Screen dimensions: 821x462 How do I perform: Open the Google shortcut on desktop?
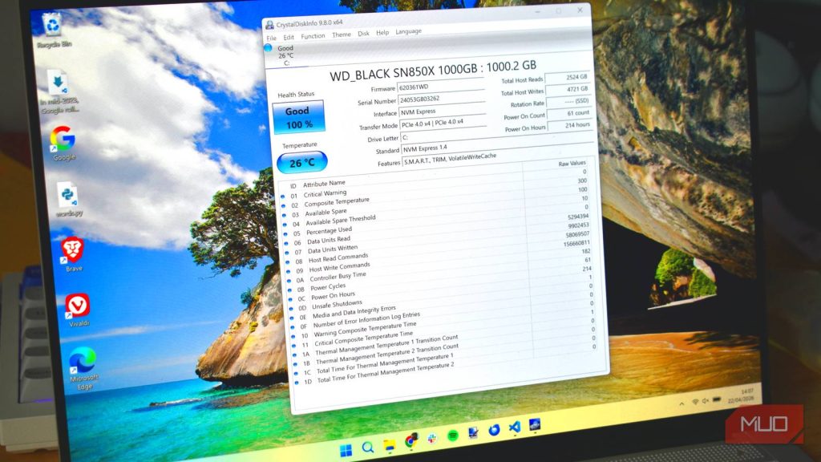point(63,143)
